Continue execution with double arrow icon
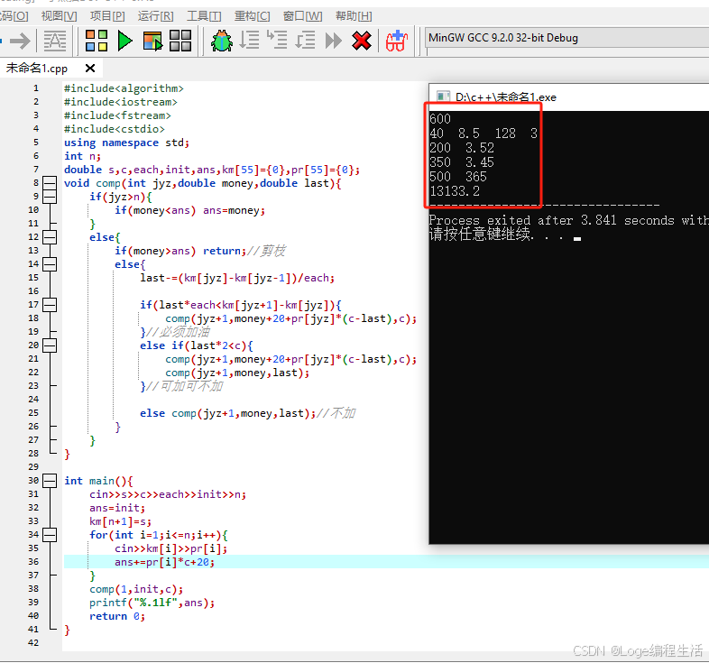Image resolution: width=709 pixels, height=663 pixels. 334,41
